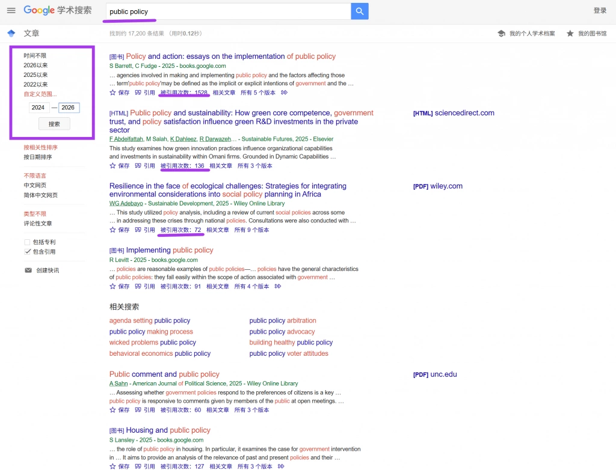The image size is (616, 470).
Task: Sort results with 按日期排序
Action: click(x=38, y=157)
